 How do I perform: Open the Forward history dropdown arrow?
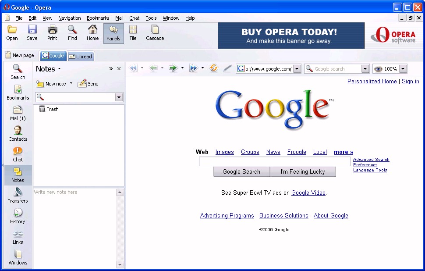tap(182, 68)
